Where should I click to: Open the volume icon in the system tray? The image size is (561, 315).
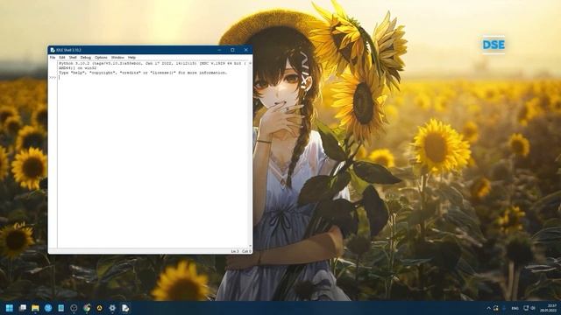[533, 308]
